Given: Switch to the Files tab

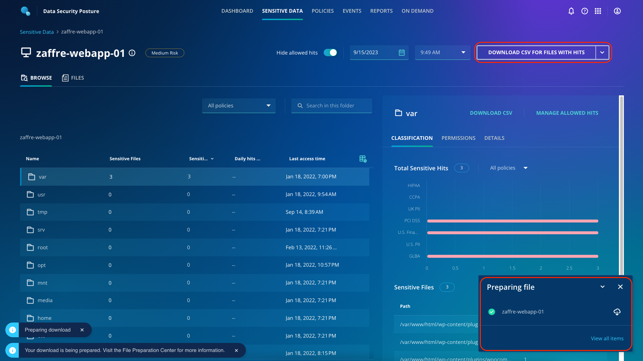Looking at the screenshot, I should pos(73,78).
